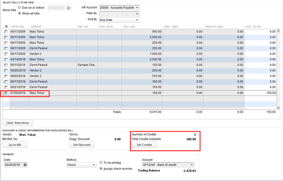
Task: Select 'To be printed' option
Action: point(101,163)
